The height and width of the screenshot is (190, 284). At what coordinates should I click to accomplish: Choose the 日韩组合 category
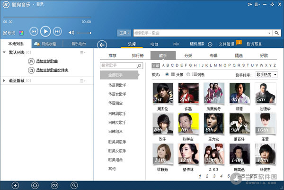[x=115, y=131]
